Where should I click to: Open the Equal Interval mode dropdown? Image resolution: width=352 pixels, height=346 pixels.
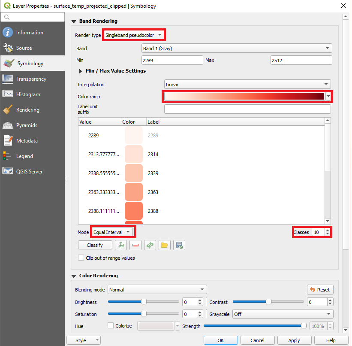point(112,232)
